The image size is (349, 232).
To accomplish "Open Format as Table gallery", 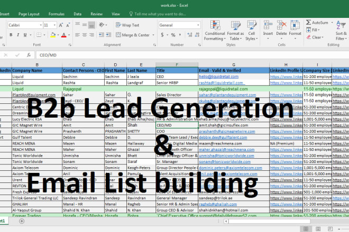I will coord(235,31).
